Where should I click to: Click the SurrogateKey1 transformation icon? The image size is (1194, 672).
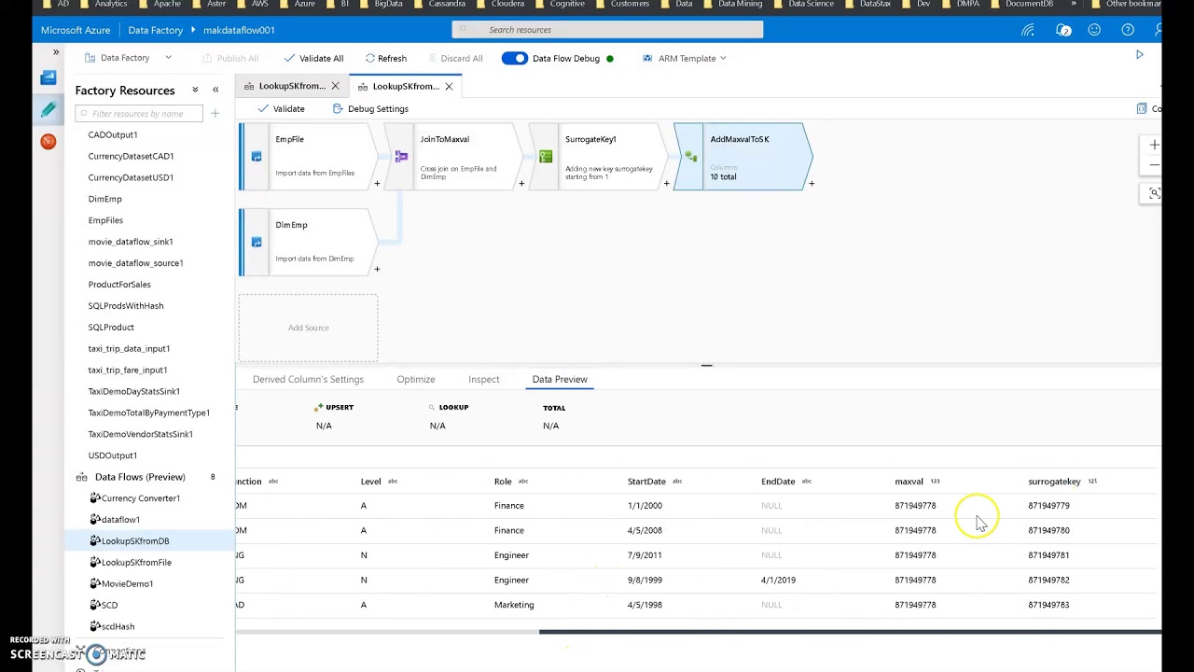pyautogui.click(x=546, y=157)
